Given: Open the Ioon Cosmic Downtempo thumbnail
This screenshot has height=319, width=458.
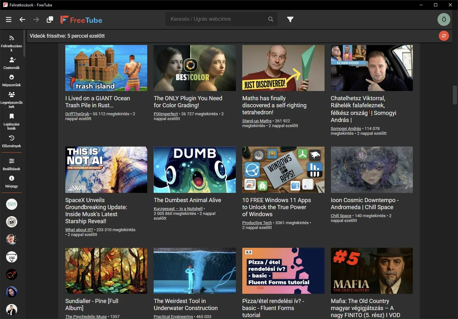Looking at the screenshot, I should pyautogui.click(x=372, y=170).
